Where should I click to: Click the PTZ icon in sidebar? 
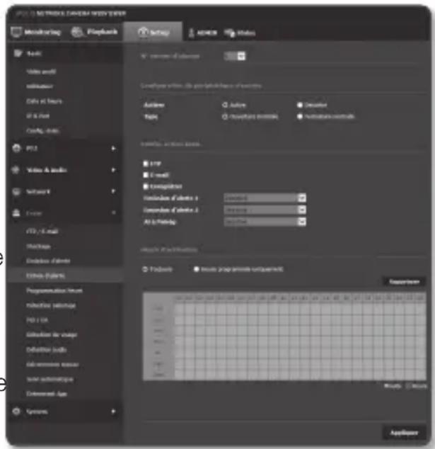click(x=16, y=149)
